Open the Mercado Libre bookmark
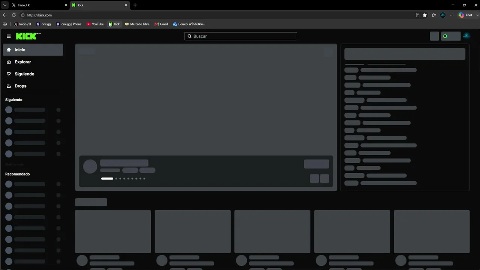The height and width of the screenshot is (270, 480). [137, 24]
